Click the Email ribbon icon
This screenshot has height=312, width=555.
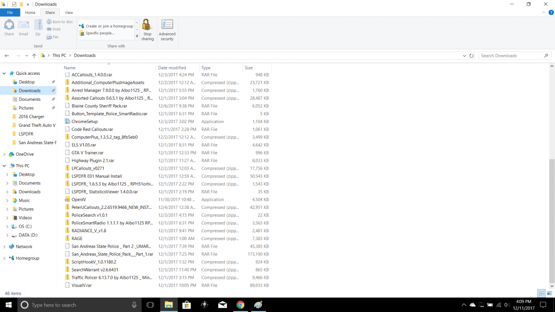tap(23, 28)
